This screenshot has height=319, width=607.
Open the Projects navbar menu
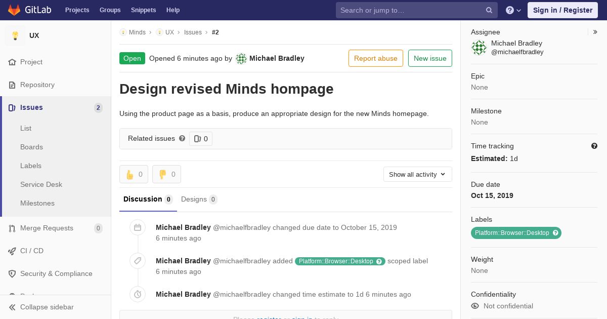coord(77,10)
